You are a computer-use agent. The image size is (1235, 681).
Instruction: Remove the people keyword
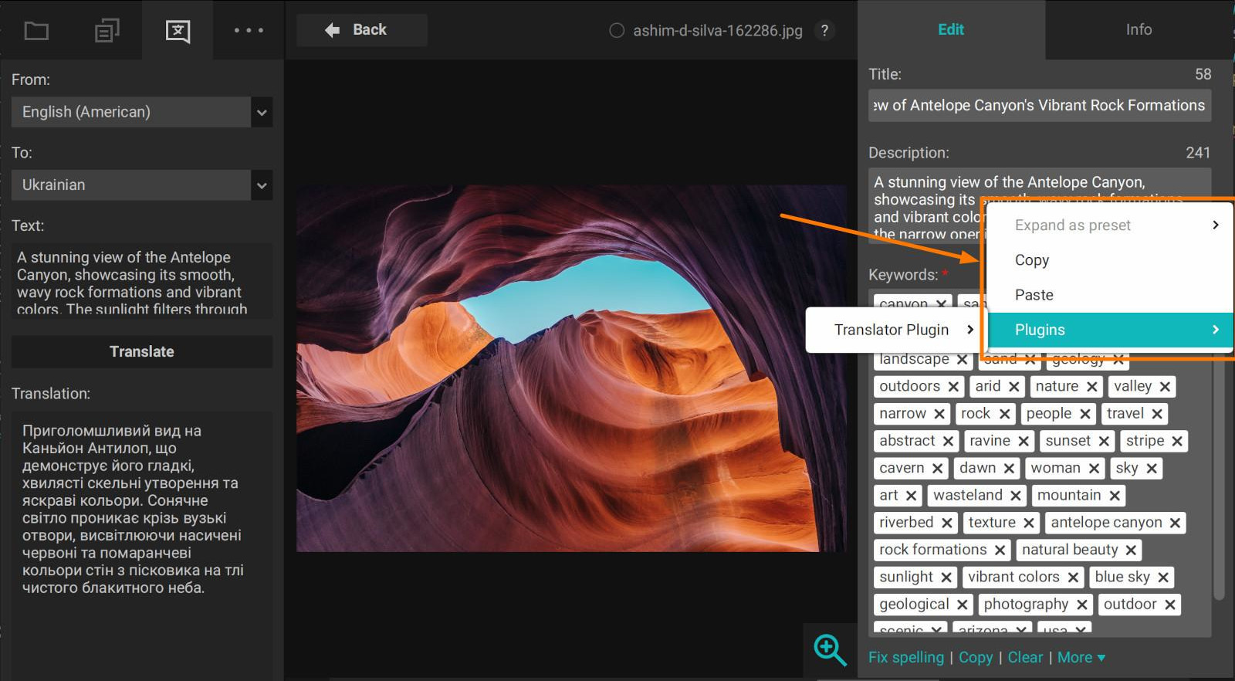coord(1085,414)
